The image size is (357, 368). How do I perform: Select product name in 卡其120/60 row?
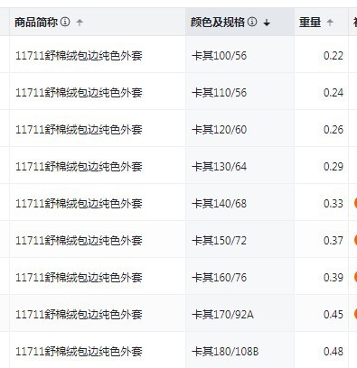point(79,130)
